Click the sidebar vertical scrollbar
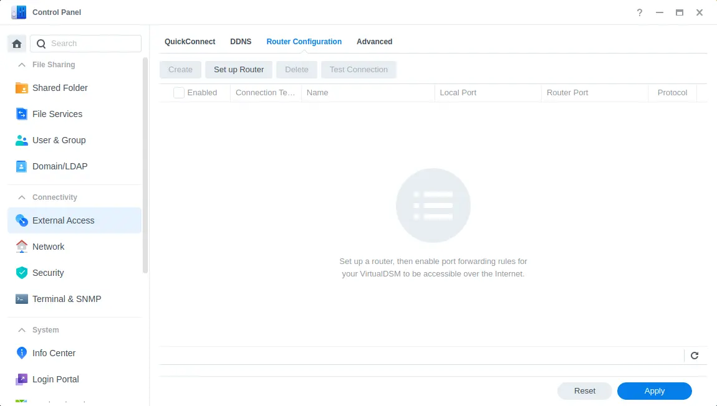This screenshot has width=717, height=406. 145,165
